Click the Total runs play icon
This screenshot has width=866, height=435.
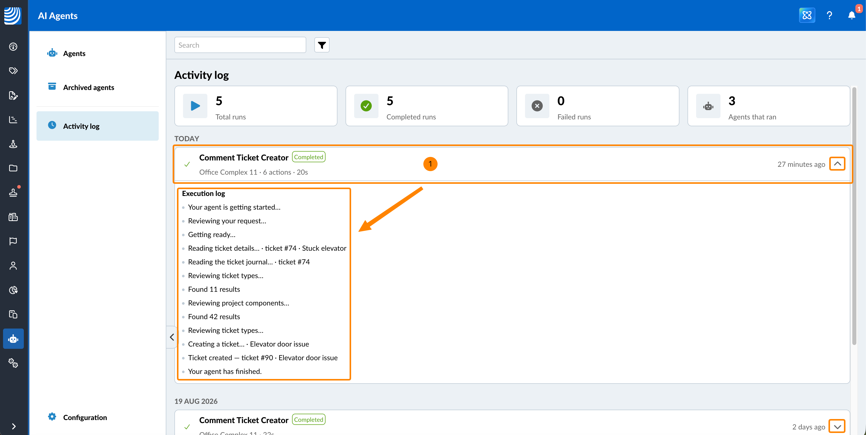[x=195, y=106]
